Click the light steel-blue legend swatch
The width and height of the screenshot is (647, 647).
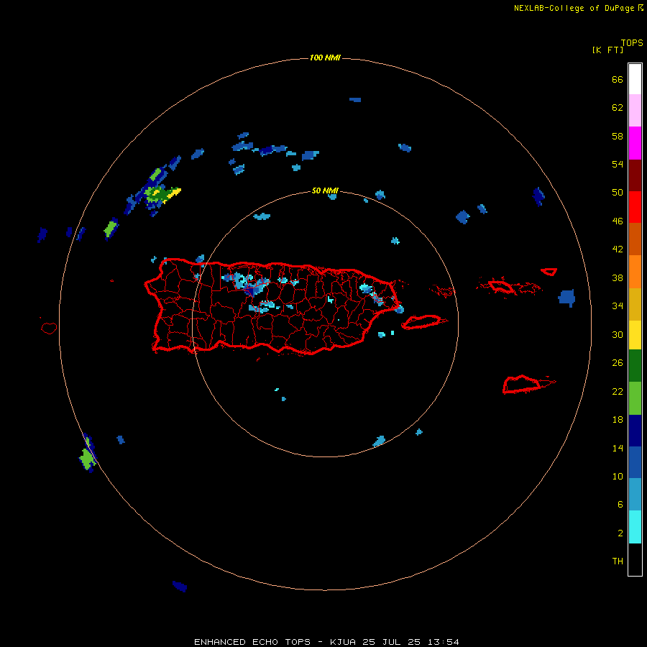[x=635, y=495]
